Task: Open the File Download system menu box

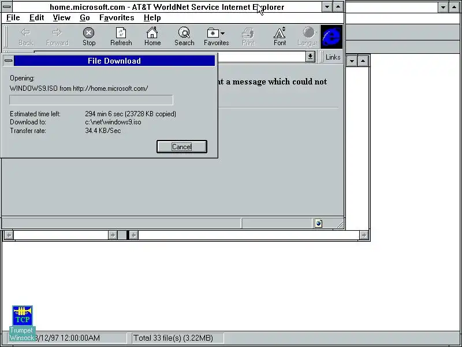Action: 9,61
